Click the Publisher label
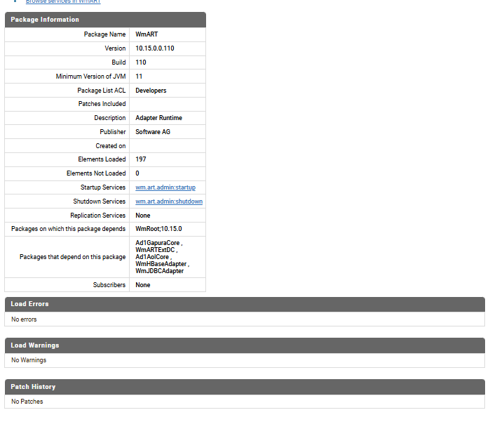The height and width of the screenshot is (436, 490). (112, 132)
